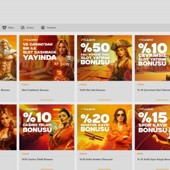This screenshot has height=170, width=170.
Task: Open the %15 Spor Kayıp Bonusu banner
Action: click(152, 127)
